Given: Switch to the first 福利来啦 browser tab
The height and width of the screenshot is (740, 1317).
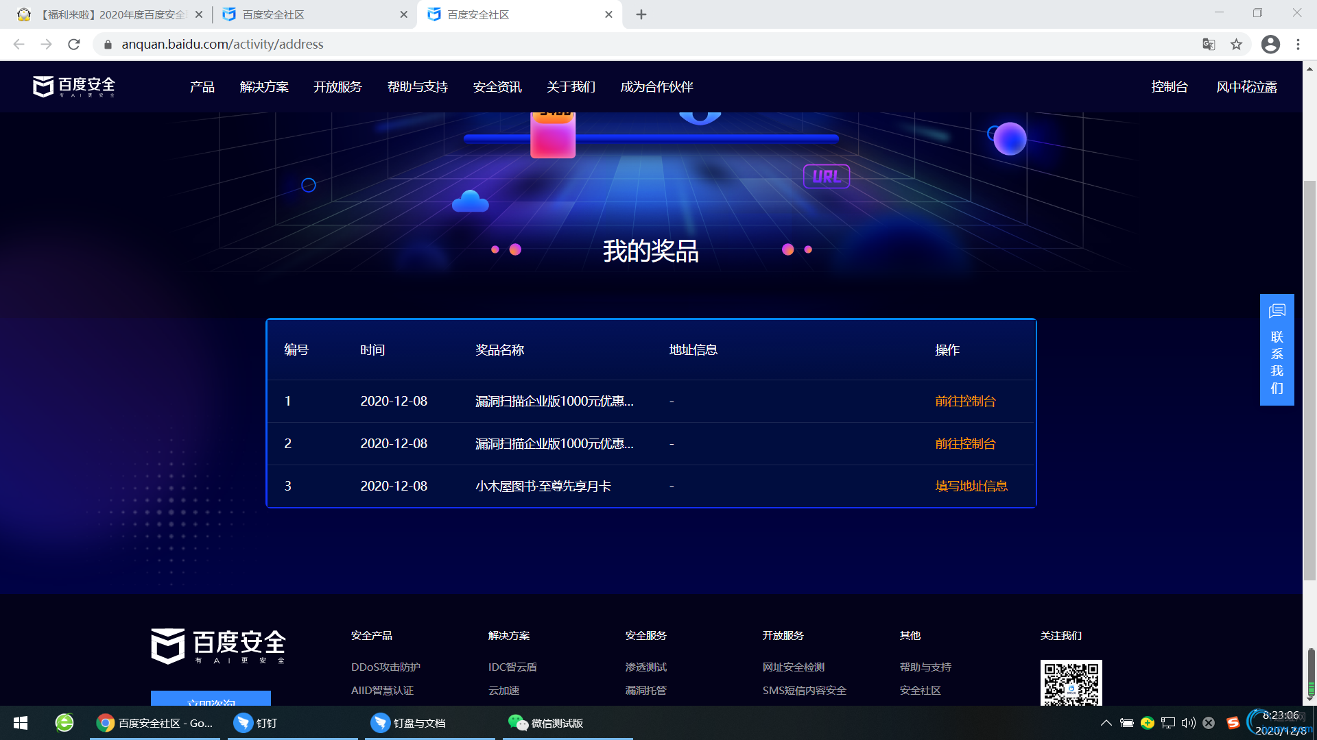Looking at the screenshot, I should tap(110, 14).
